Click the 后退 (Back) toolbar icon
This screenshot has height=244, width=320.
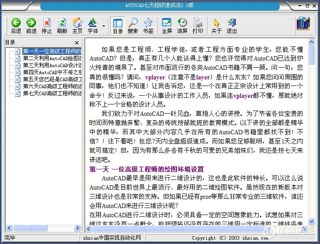(16, 25)
